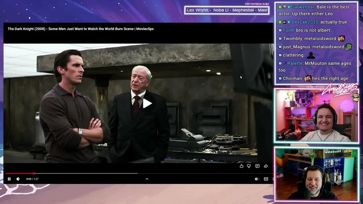Click the top webcam feed with headphones streamer
Viewport: 363px width, 204px height.
(316, 116)
